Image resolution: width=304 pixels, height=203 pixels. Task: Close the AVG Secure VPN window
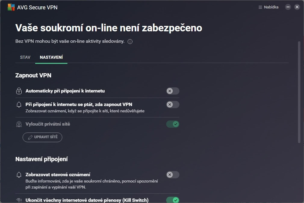[x=297, y=7]
